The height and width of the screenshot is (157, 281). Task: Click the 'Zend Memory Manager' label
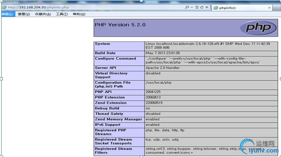(x=119, y=119)
